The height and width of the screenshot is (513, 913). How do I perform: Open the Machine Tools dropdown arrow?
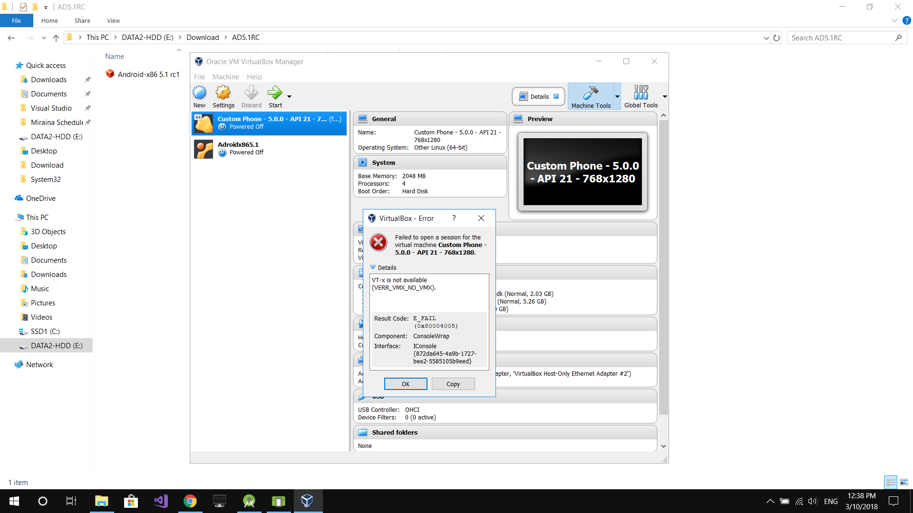tap(617, 96)
